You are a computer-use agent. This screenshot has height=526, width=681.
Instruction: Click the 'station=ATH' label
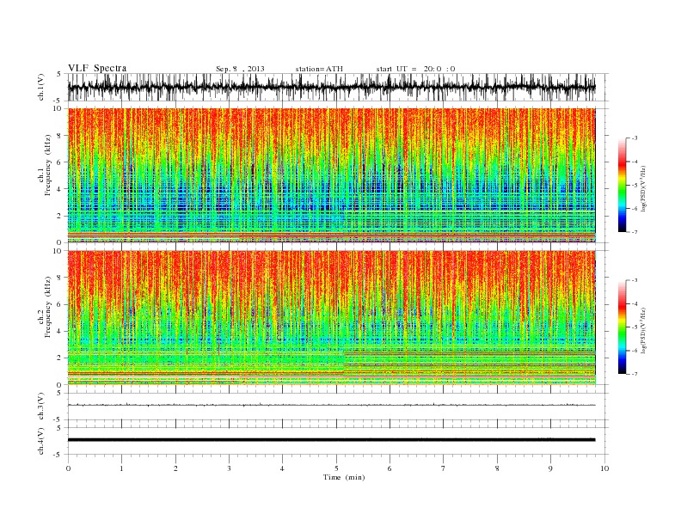319,69
